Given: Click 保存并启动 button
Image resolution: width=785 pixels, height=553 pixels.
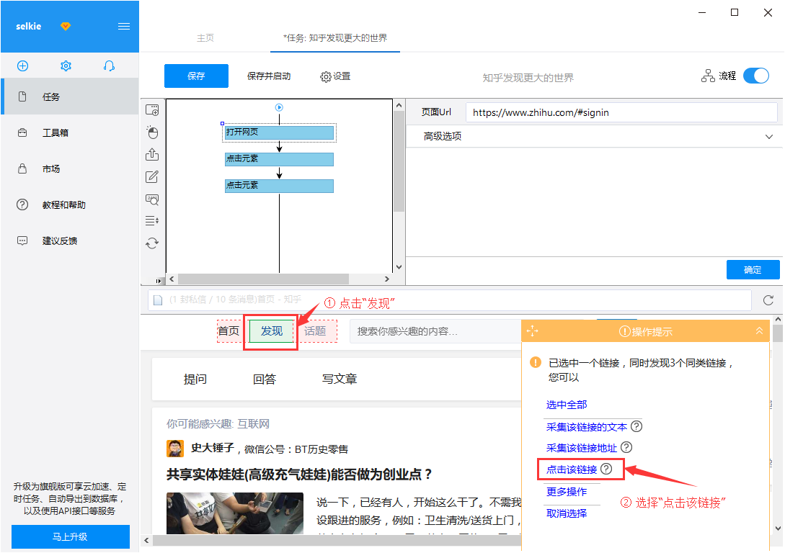Looking at the screenshot, I should pyautogui.click(x=269, y=76).
